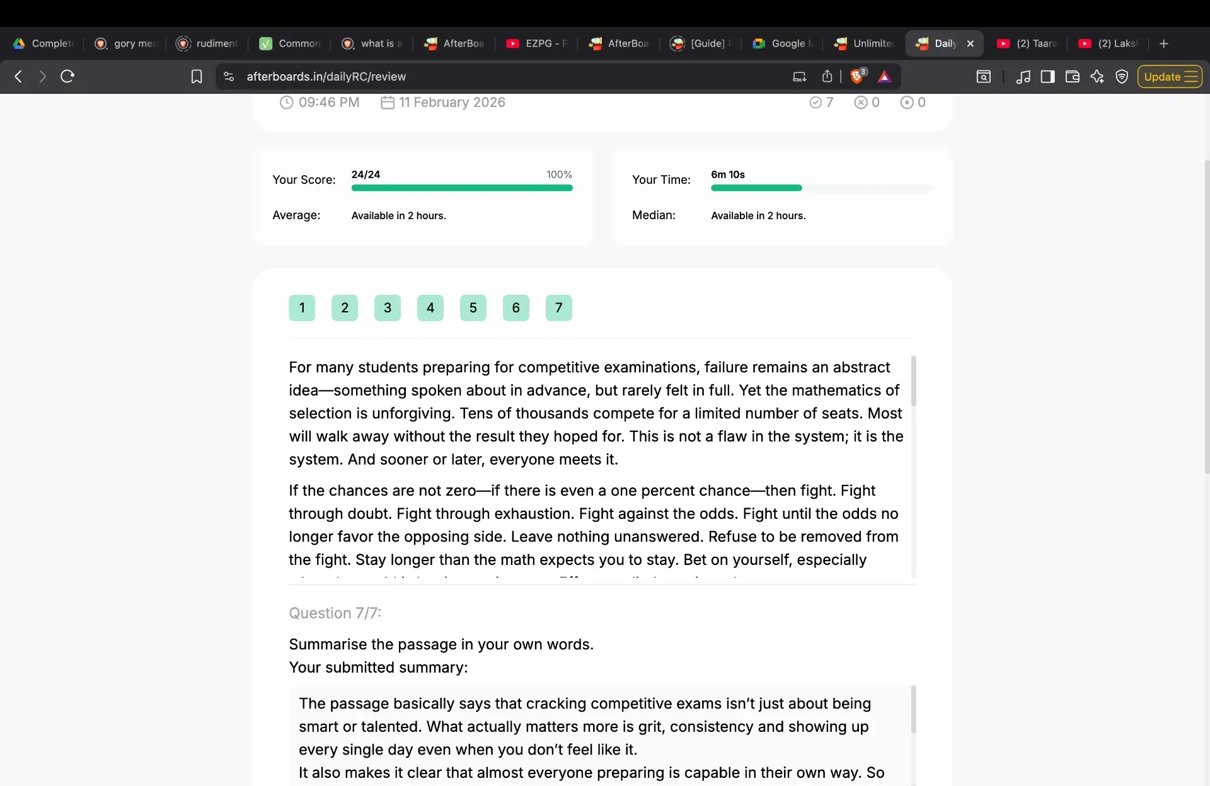1210x786 pixels.
Task: Open the tab search icon in toolbar
Action: tap(984, 77)
